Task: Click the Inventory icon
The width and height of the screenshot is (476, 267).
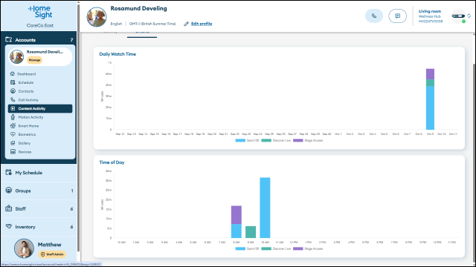Action: click(x=8, y=226)
